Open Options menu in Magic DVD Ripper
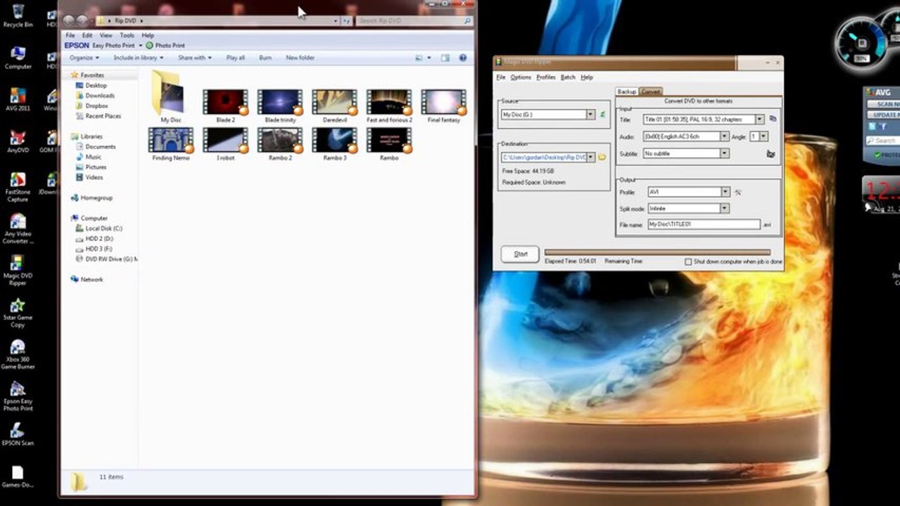 (521, 77)
